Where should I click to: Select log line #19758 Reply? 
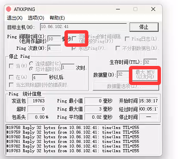[x=73, y=128]
